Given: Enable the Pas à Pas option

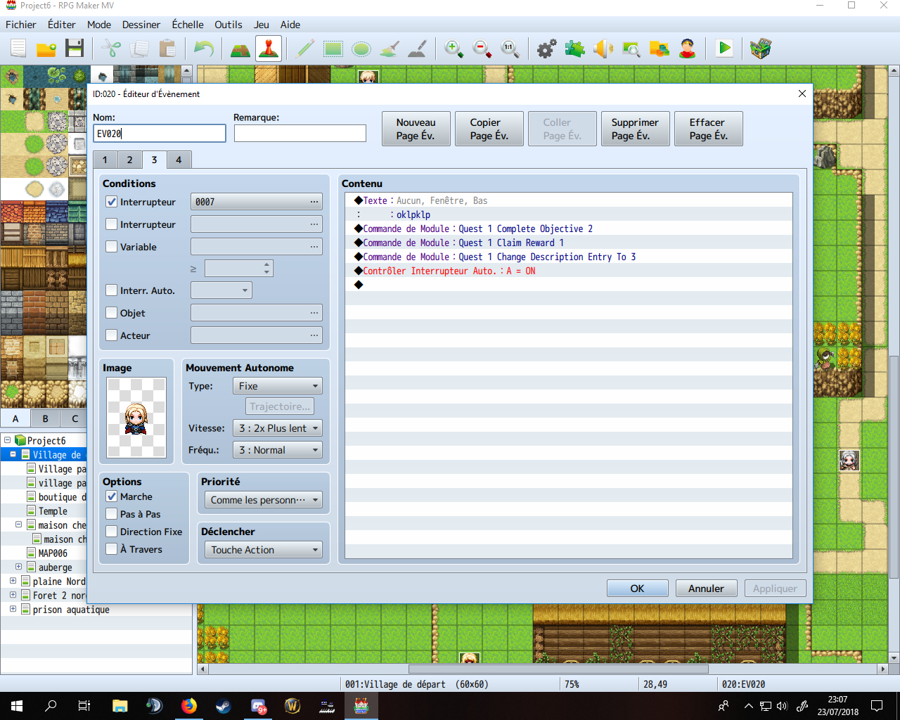Looking at the screenshot, I should (111, 514).
